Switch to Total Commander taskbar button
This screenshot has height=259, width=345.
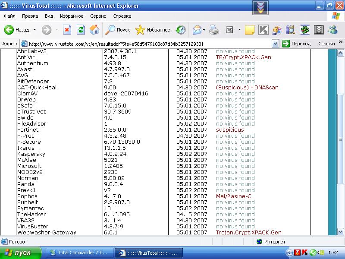79,253
